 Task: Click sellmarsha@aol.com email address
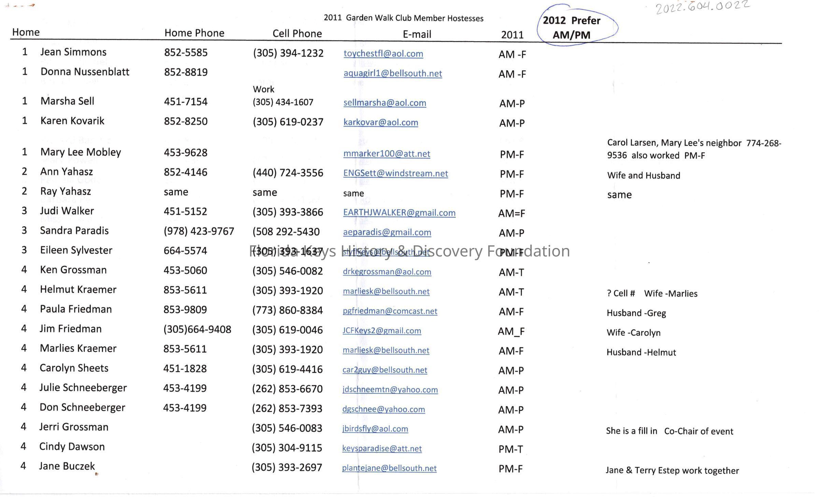385,103
